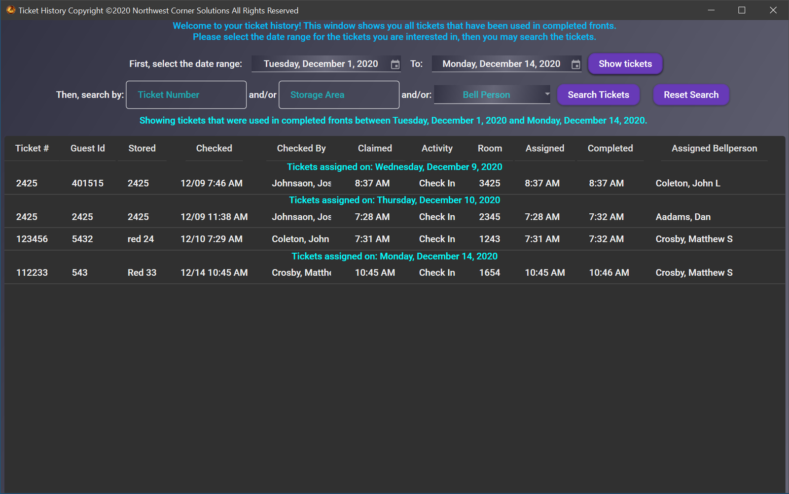789x494 pixels.
Task: Click the 'Assigned Bellperson' column header
Action: (x=714, y=148)
